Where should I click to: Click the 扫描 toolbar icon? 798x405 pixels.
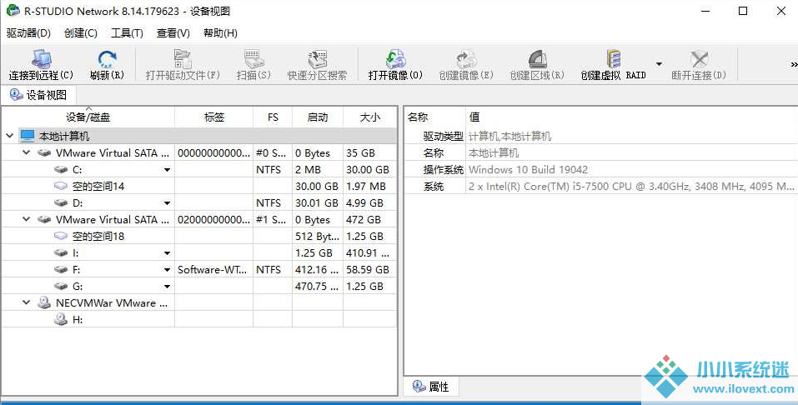coord(253,59)
